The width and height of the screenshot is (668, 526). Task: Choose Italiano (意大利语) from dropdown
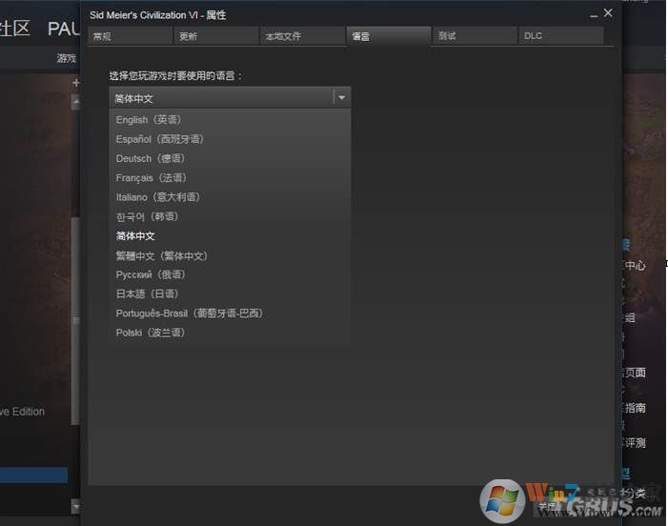pyautogui.click(x=156, y=197)
